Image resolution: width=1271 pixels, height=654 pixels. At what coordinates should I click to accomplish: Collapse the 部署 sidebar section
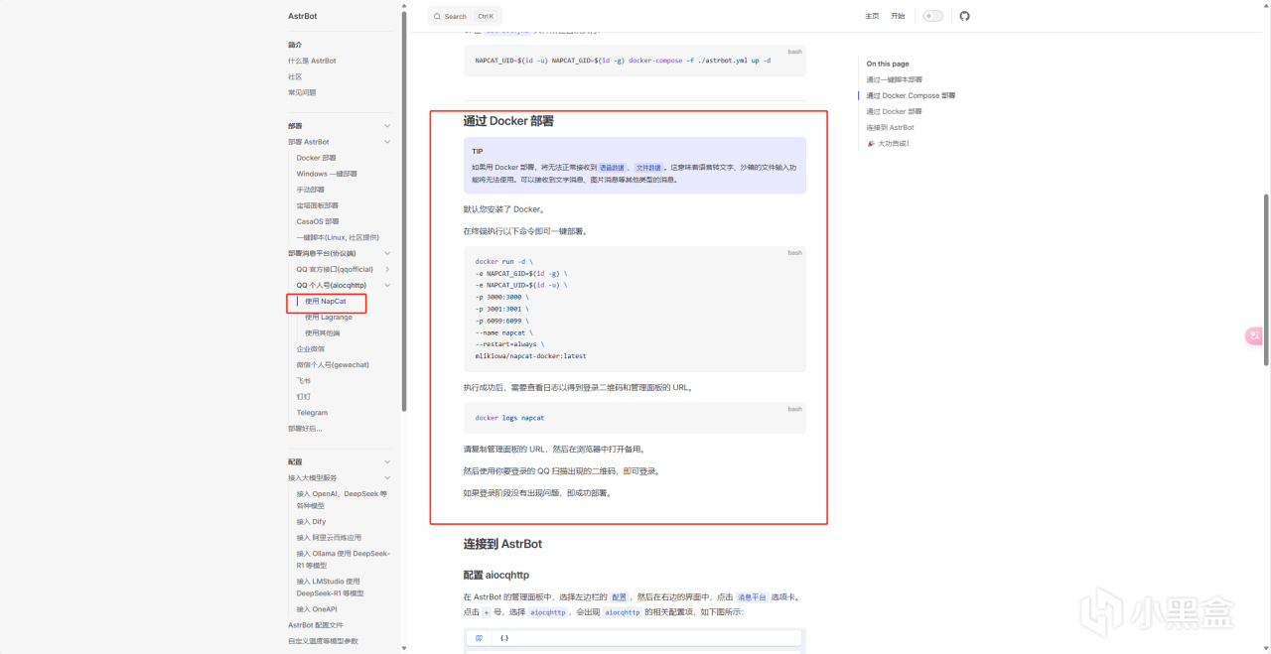[387, 126]
